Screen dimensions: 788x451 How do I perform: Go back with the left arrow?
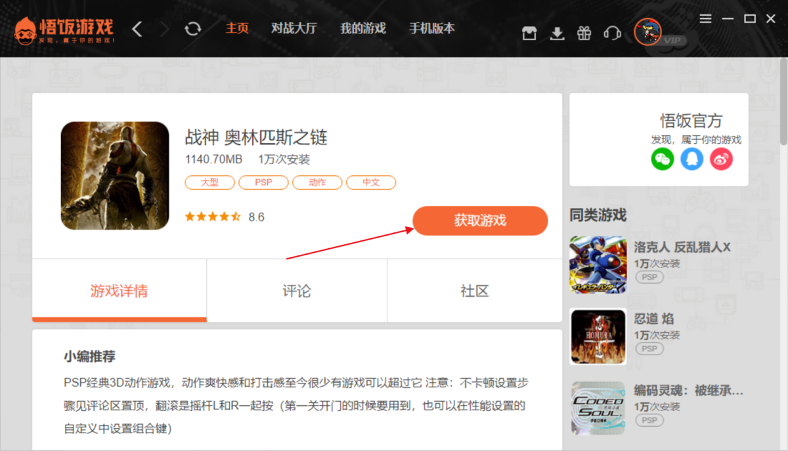click(x=137, y=29)
